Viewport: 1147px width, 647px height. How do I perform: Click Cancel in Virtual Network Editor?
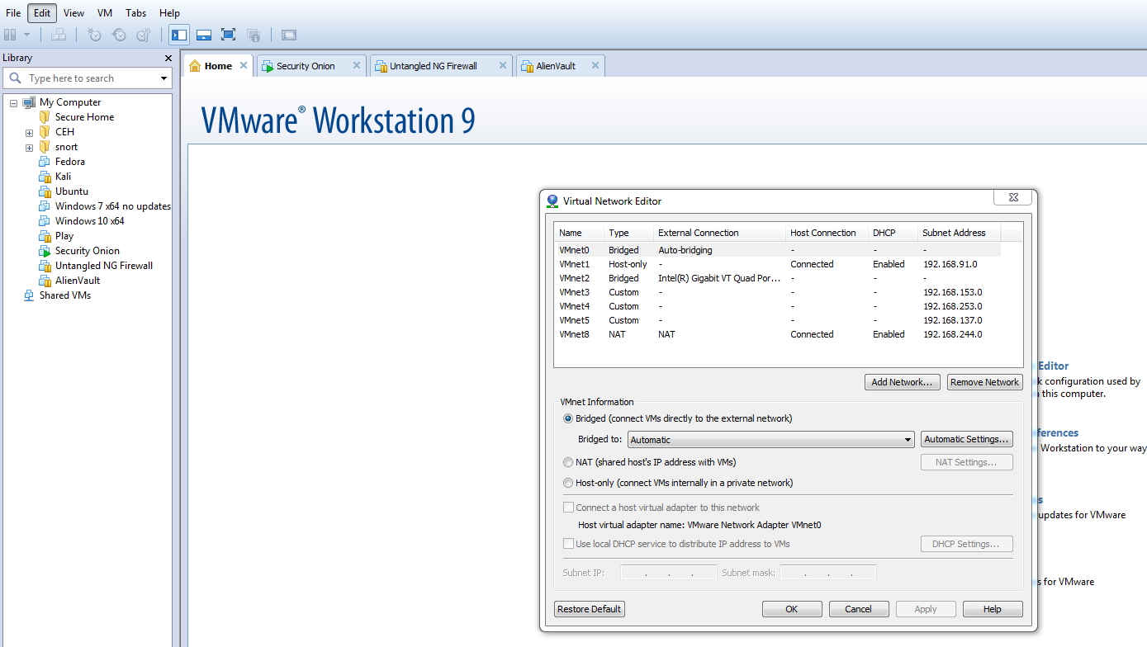coord(859,609)
